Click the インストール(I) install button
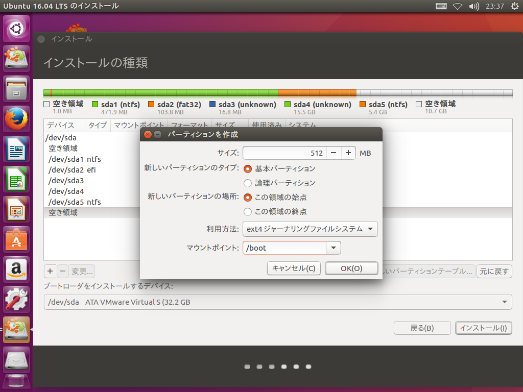The height and width of the screenshot is (392, 523). pos(484,328)
